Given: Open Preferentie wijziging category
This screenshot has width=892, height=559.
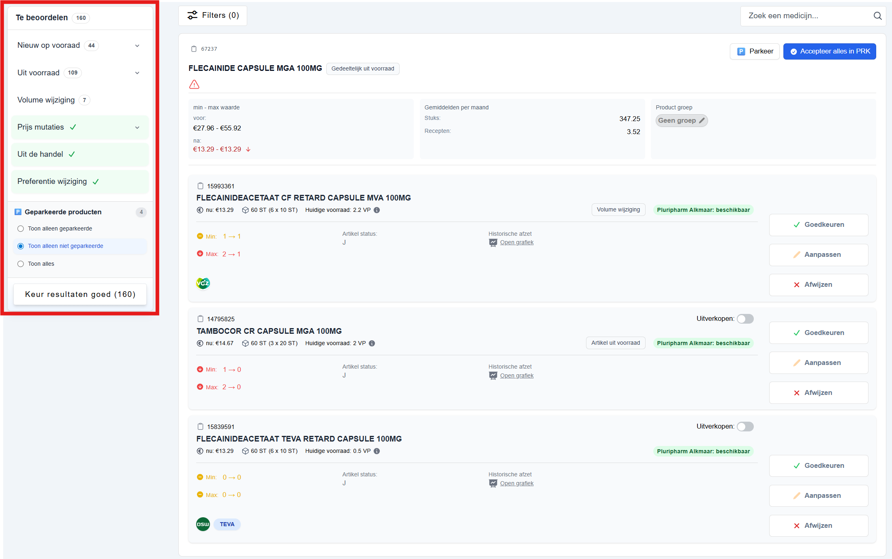Looking at the screenshot, I should 80,181.
